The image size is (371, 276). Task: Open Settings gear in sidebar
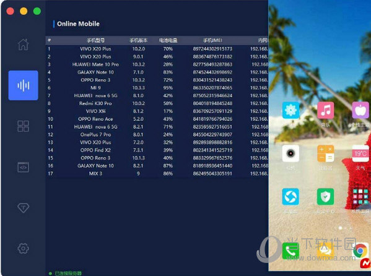23,248
